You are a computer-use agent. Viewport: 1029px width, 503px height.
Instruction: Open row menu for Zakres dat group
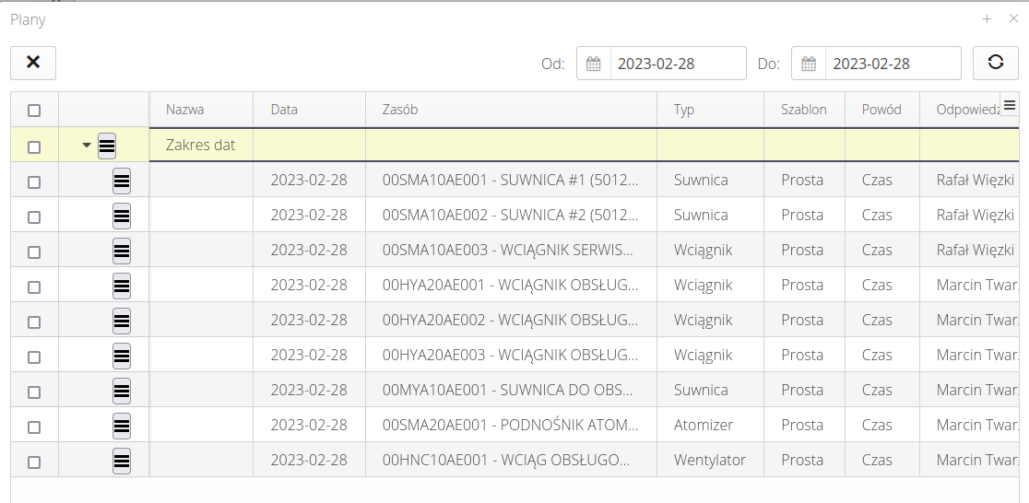tap(107, 146)
